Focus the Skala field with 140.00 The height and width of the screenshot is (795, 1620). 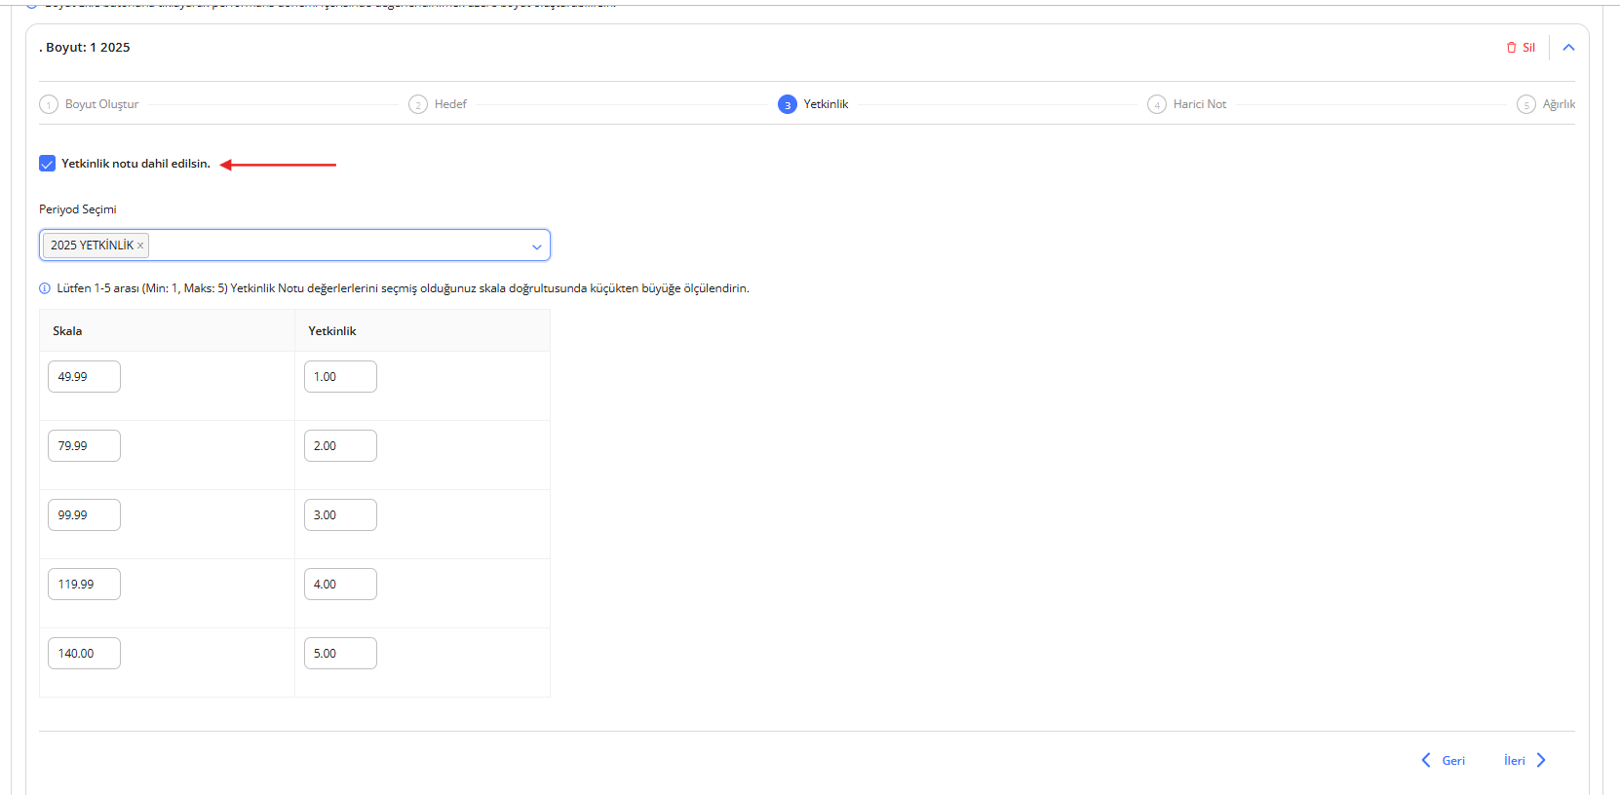click(x=84, y=654)
